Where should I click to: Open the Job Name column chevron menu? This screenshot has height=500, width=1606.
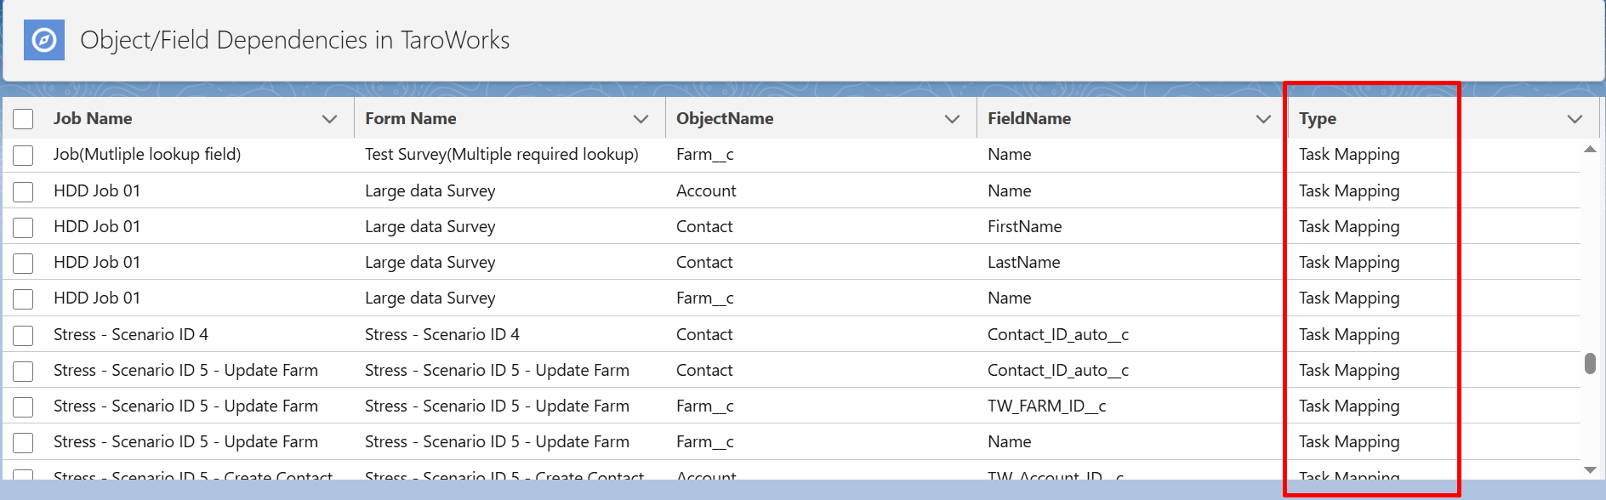[x=329, y=119]
